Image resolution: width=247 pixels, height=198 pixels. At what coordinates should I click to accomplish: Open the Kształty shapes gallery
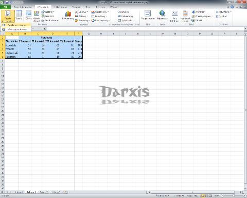point(48,12)
